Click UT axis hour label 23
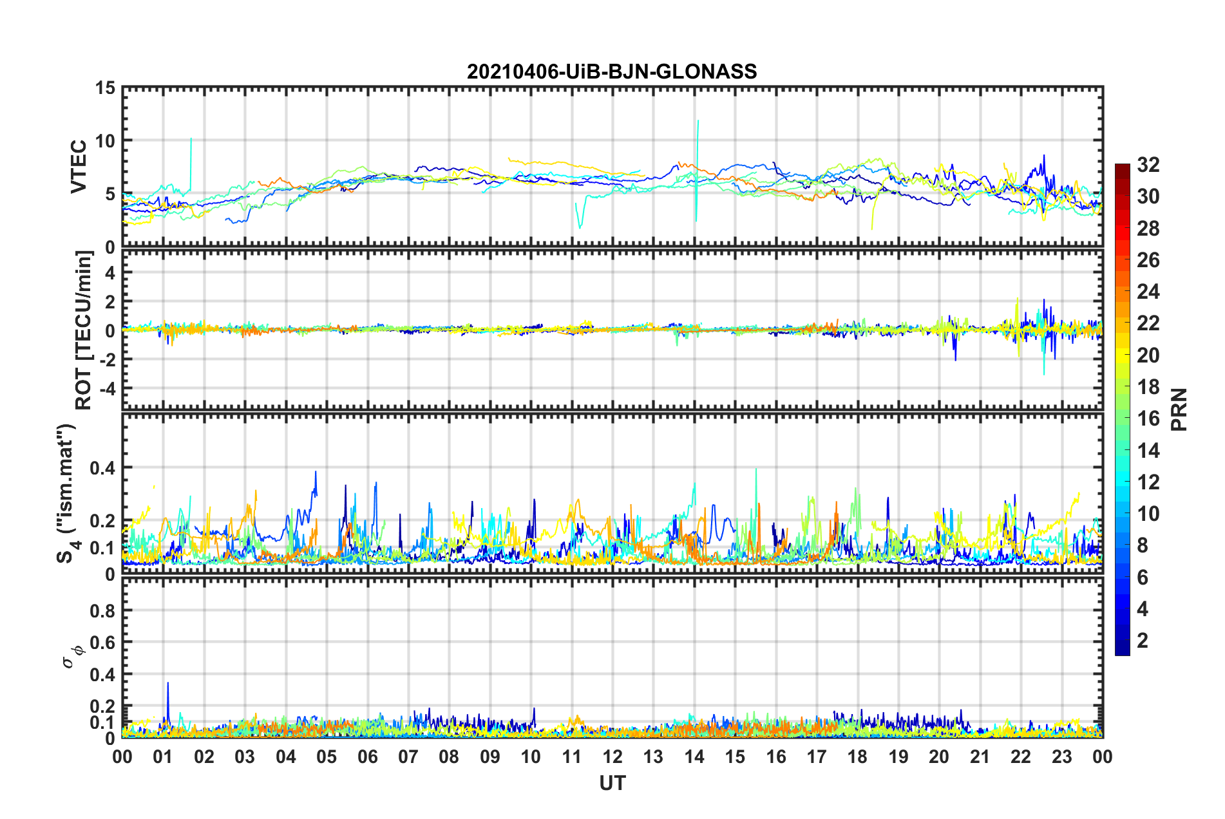 pyautogui.click(x=1062, y=757)
